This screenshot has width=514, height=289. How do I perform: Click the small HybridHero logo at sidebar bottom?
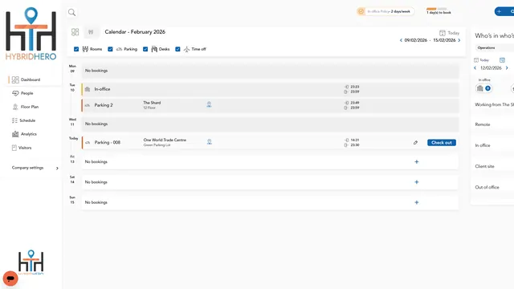[x=31, y=263]
